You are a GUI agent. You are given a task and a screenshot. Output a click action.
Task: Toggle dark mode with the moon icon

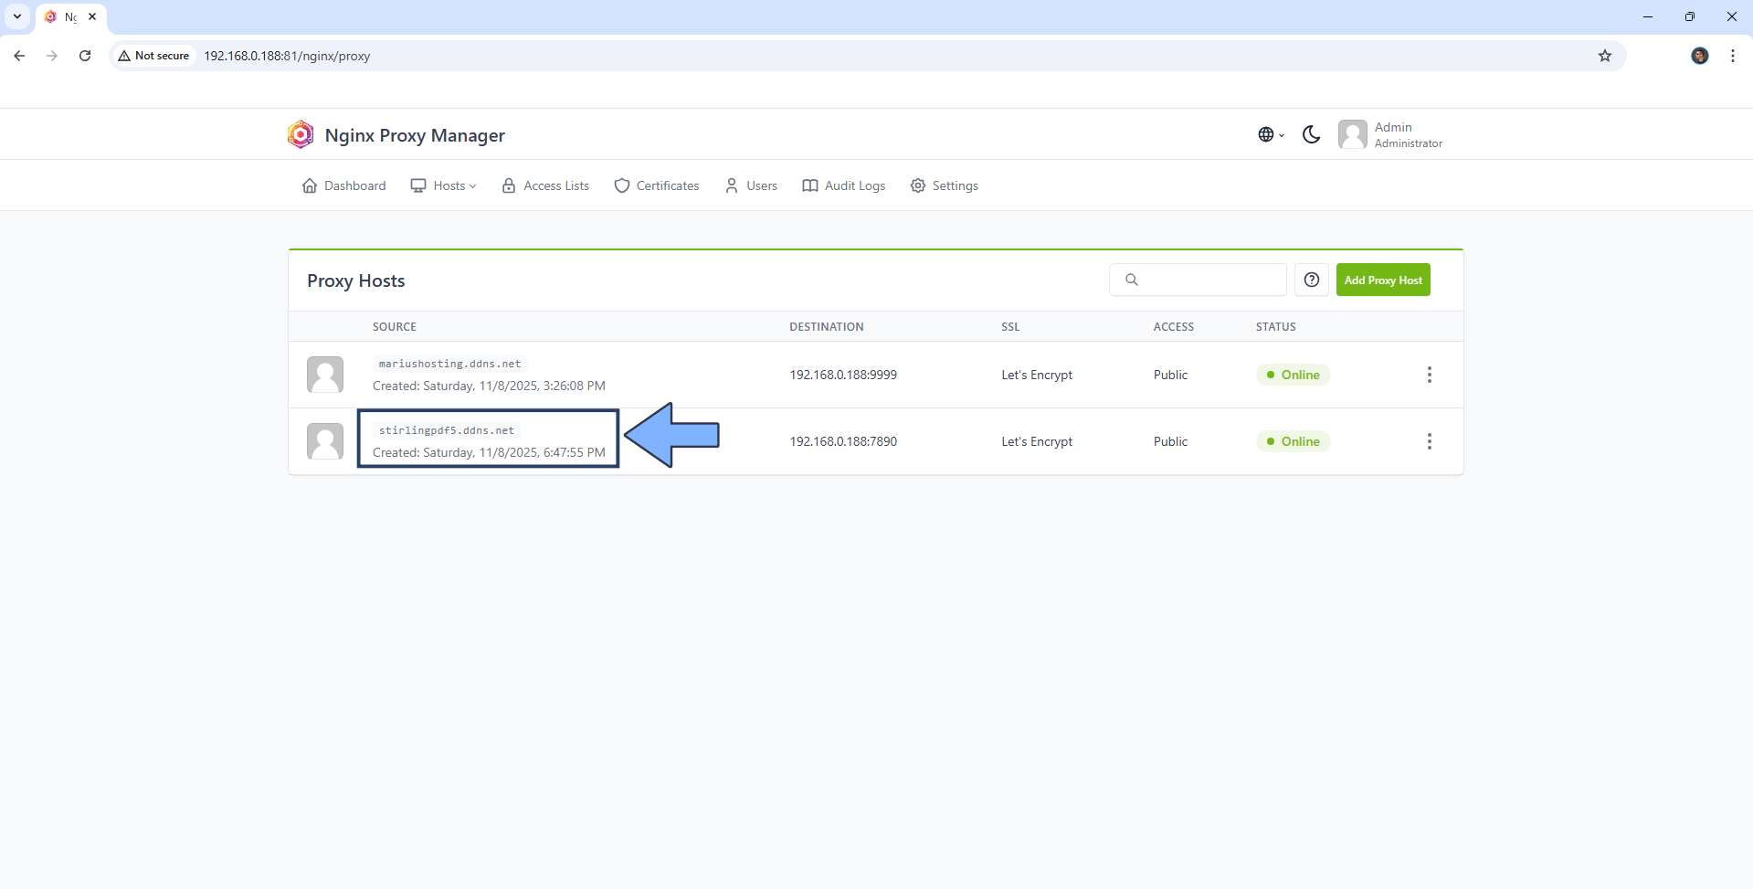[1311, 134]
